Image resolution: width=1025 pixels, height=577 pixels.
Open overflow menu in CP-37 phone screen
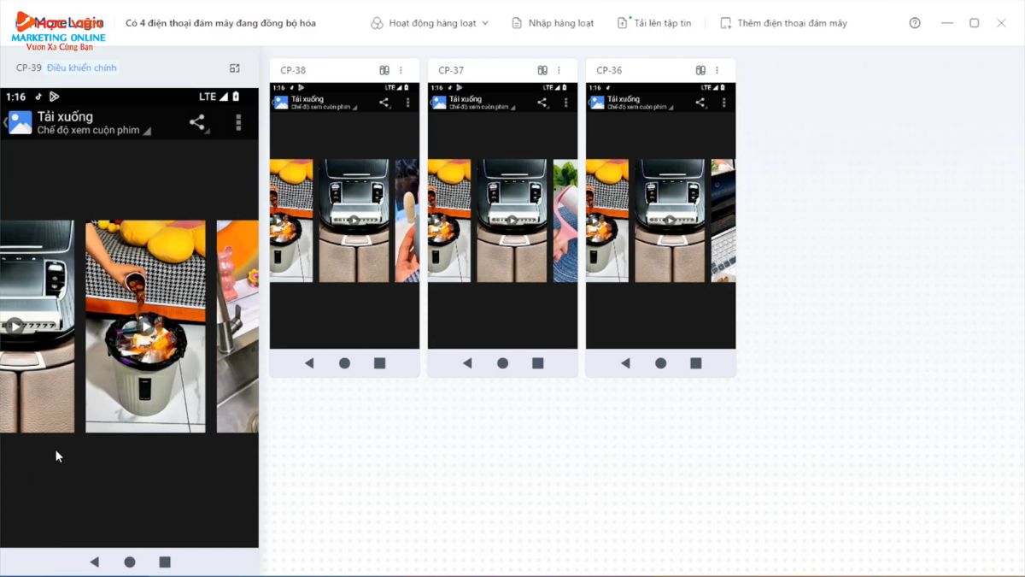pos(565,103)
